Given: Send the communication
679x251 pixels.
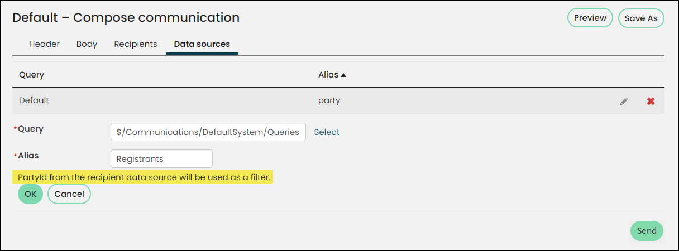Looking at the screenshot, I should click(x=647, y=231).
